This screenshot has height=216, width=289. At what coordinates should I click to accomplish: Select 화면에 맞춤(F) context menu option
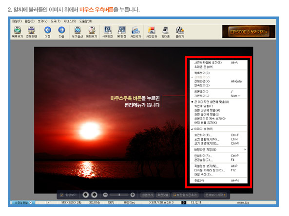tap(218, 106)
